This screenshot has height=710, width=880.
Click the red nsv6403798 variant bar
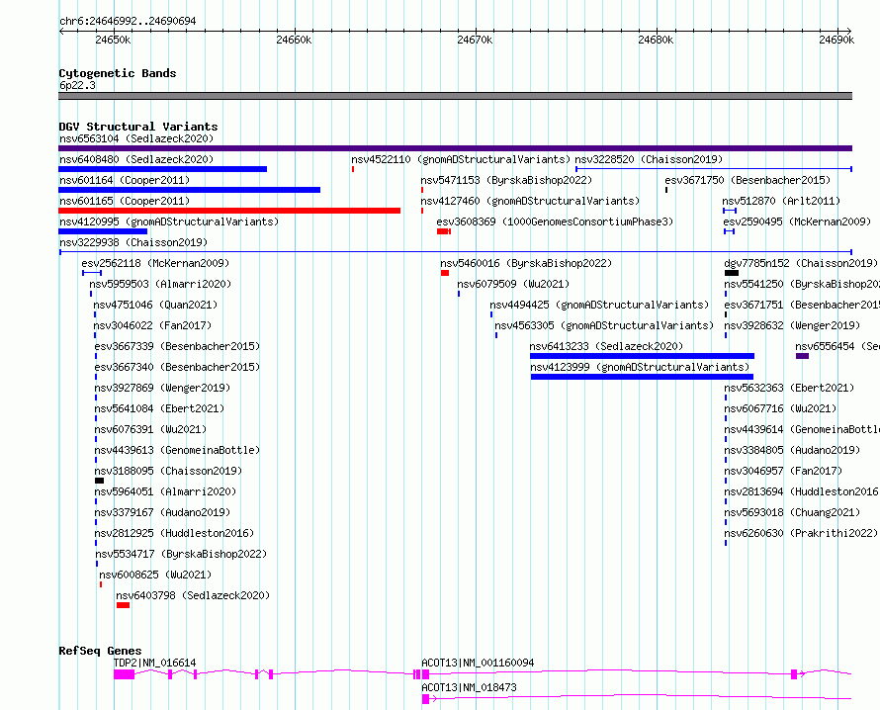click(123, 605)
